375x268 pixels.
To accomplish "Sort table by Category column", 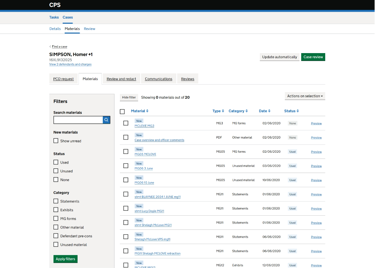I will (238, 111).
